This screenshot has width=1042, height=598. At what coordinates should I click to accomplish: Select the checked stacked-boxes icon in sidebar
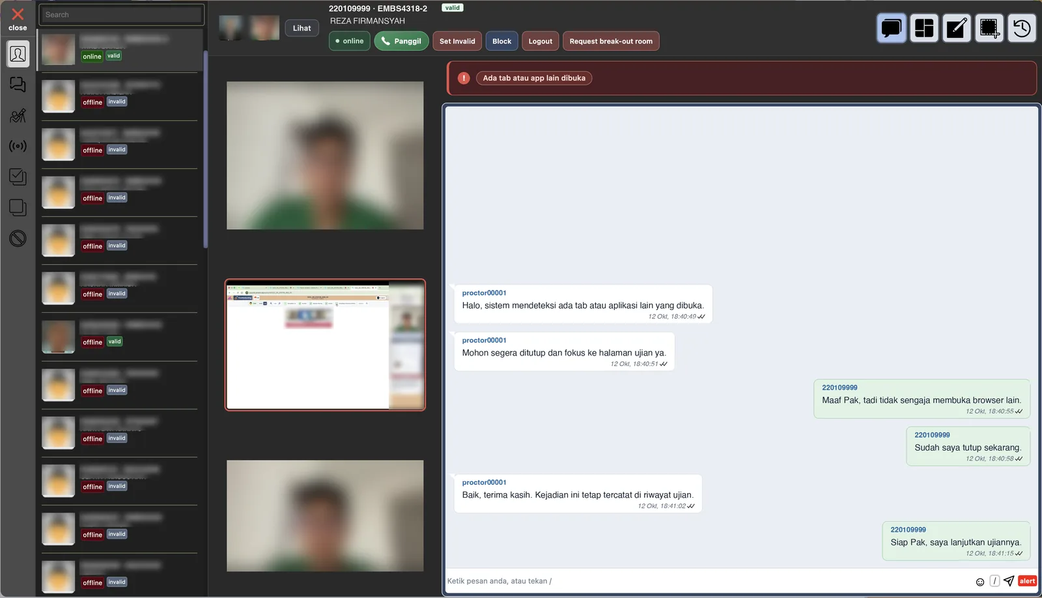pos(18,177)
